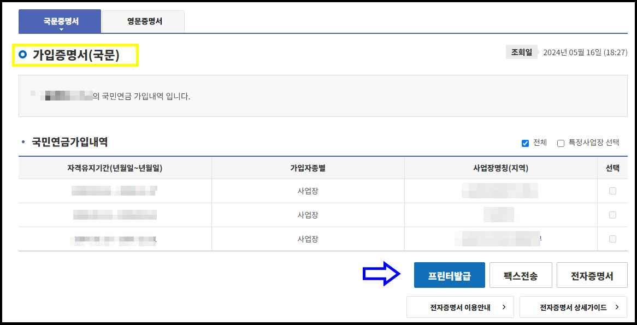Select the 국문증명서 tab
Viewport: 637px width, 325px height.
pyautogui.click(x=60, y=21)
